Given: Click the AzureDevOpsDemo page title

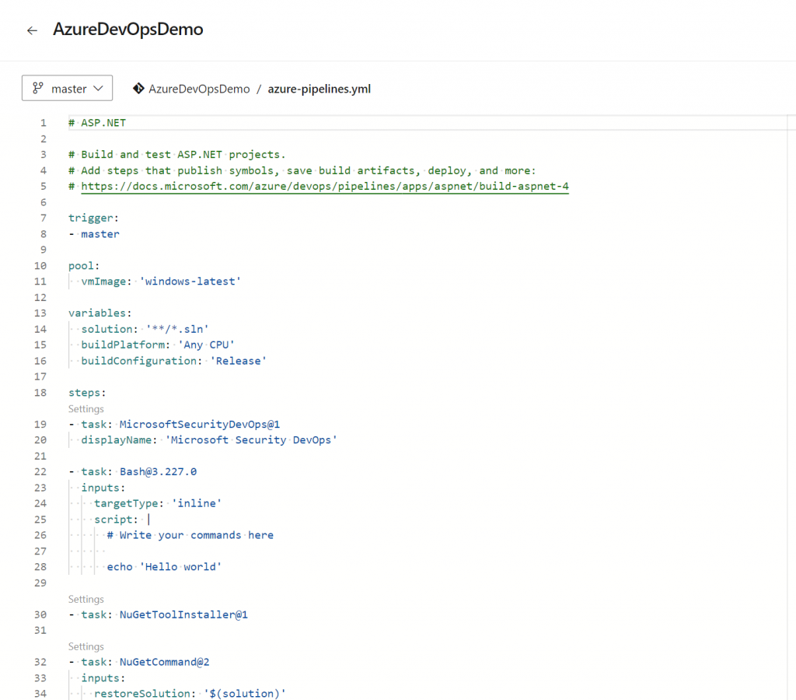Looking at the screenshot, I should [128, 30].
